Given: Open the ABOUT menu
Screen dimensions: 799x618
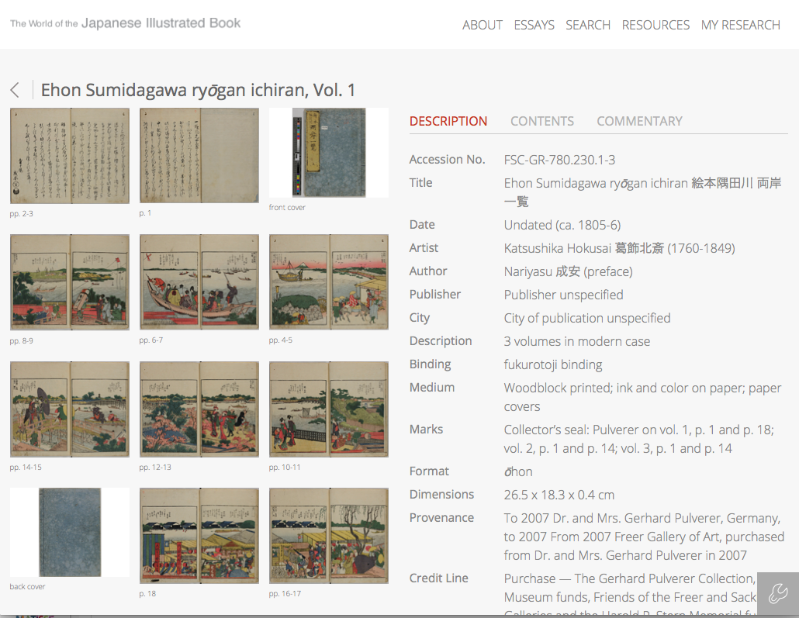Looking at the screenshot, I should click(x=482, y=25).
